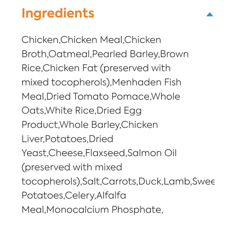Click the words 'Chicken Meal' in the first line
236x225 pixels.
click(x=92, y=40)
